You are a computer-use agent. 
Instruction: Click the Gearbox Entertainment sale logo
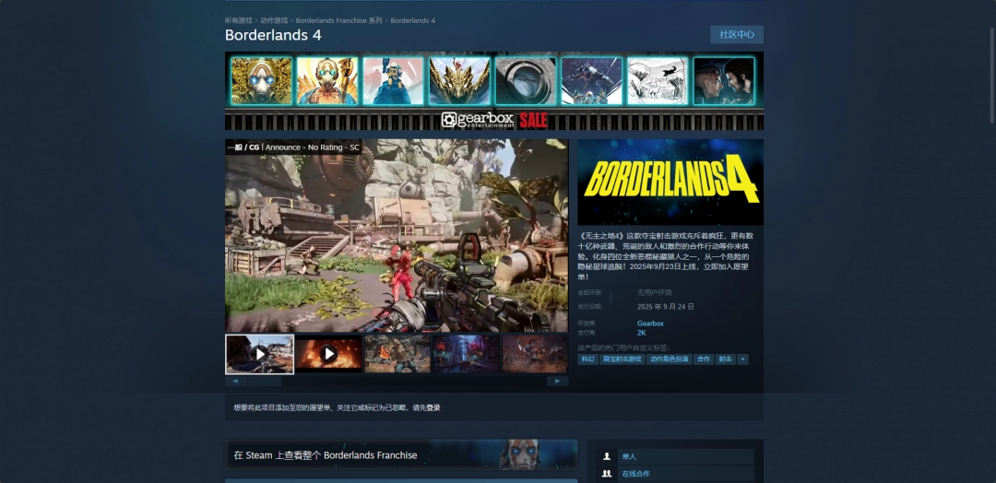[494, 120]
